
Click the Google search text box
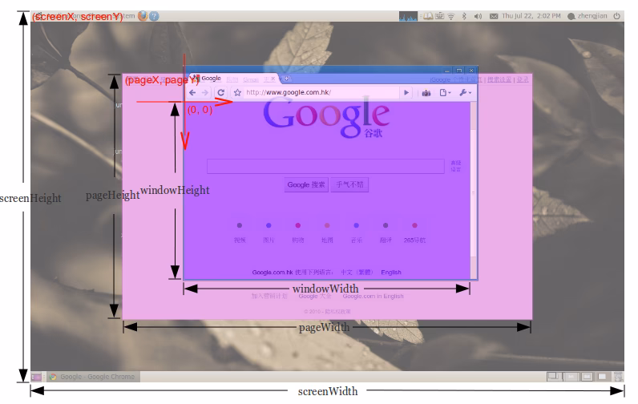click(325, 166)
